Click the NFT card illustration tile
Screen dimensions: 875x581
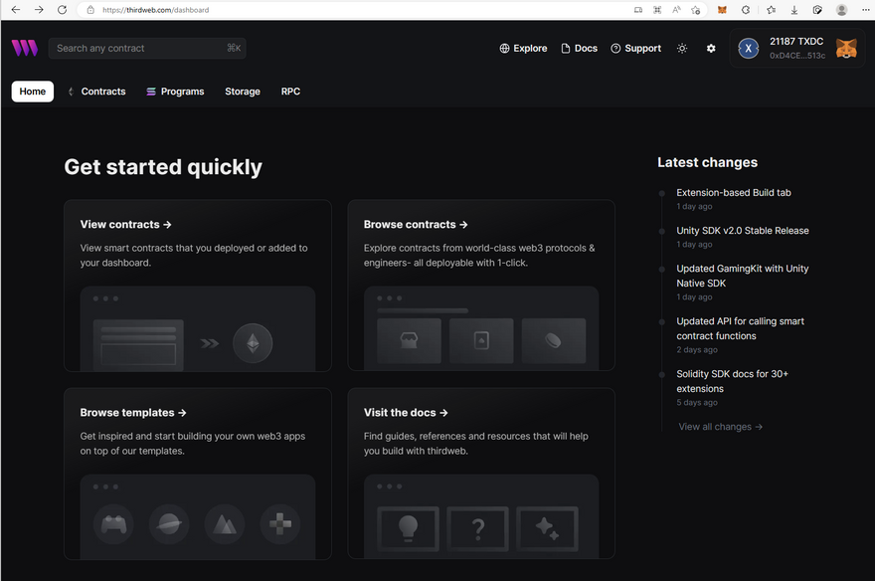[x=481, y=340]
